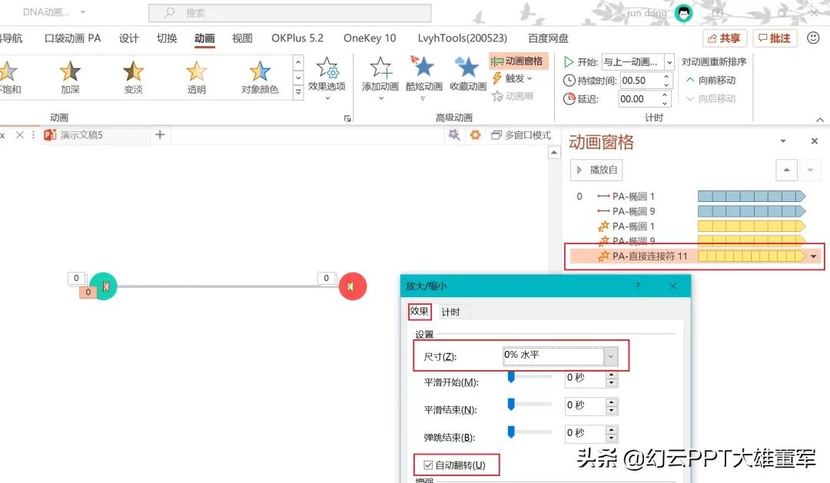Click the orange gear icon above the slide area
This screenshot has height=483, width=830.
tap(474, 134)
